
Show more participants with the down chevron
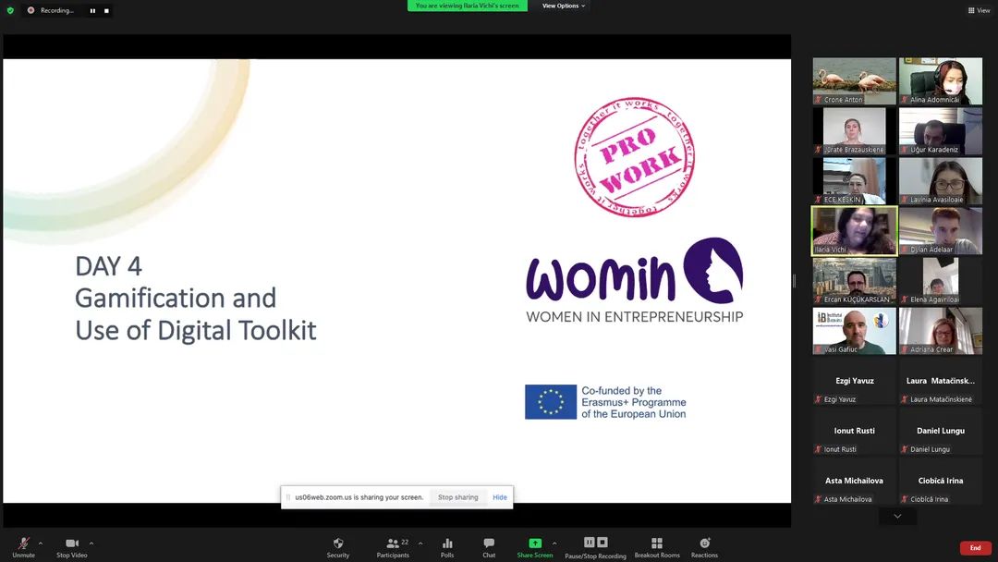point(897,516)
